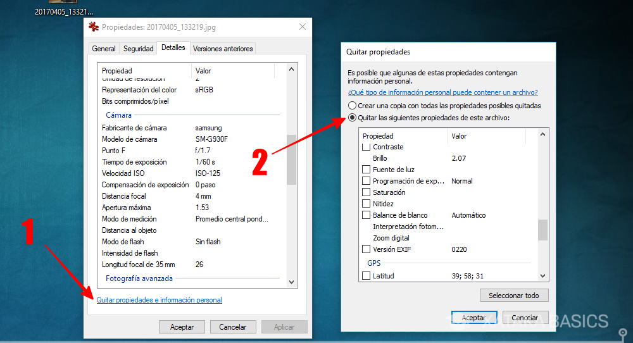The image size is (633, 343).
Task: Click the Cámara group heading
Action: 119,115
